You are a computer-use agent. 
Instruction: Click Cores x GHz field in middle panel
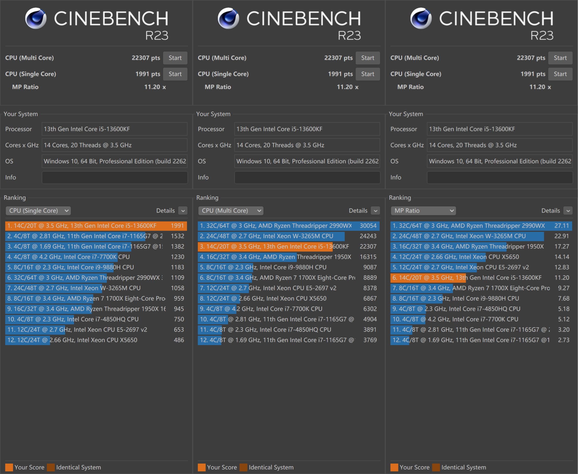coord(307,145)
